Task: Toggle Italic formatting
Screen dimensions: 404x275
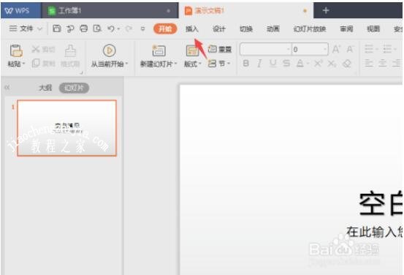Action: click(x=260, y=63)
